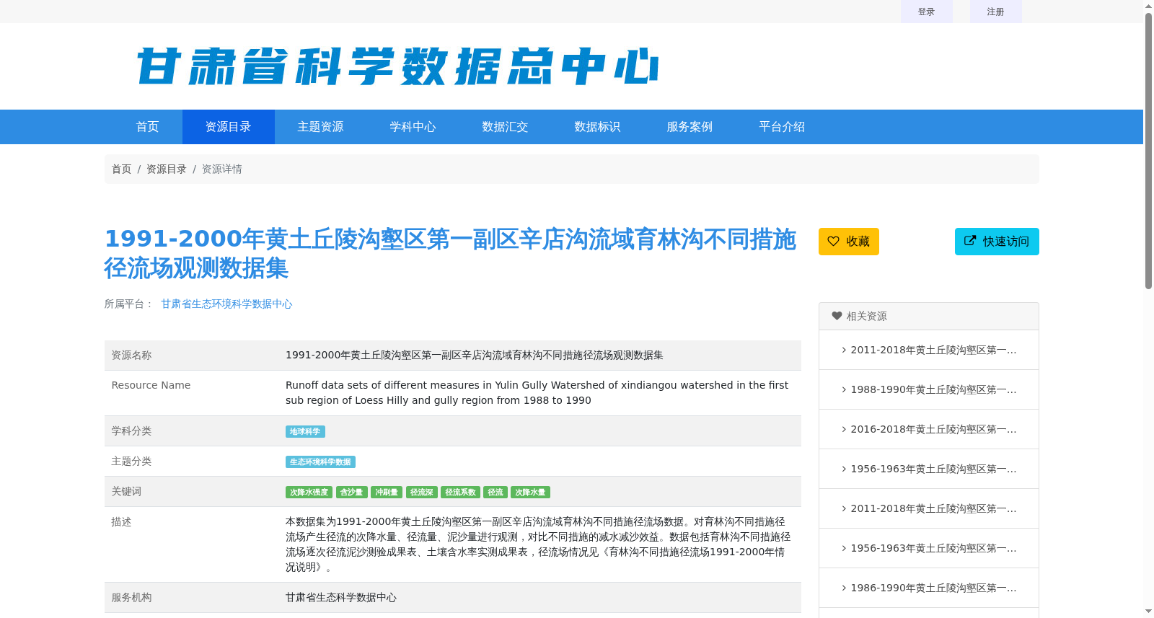Click the 地球科学 subject tag
This screenshot has height=618, width=1154.
point(305,432)
